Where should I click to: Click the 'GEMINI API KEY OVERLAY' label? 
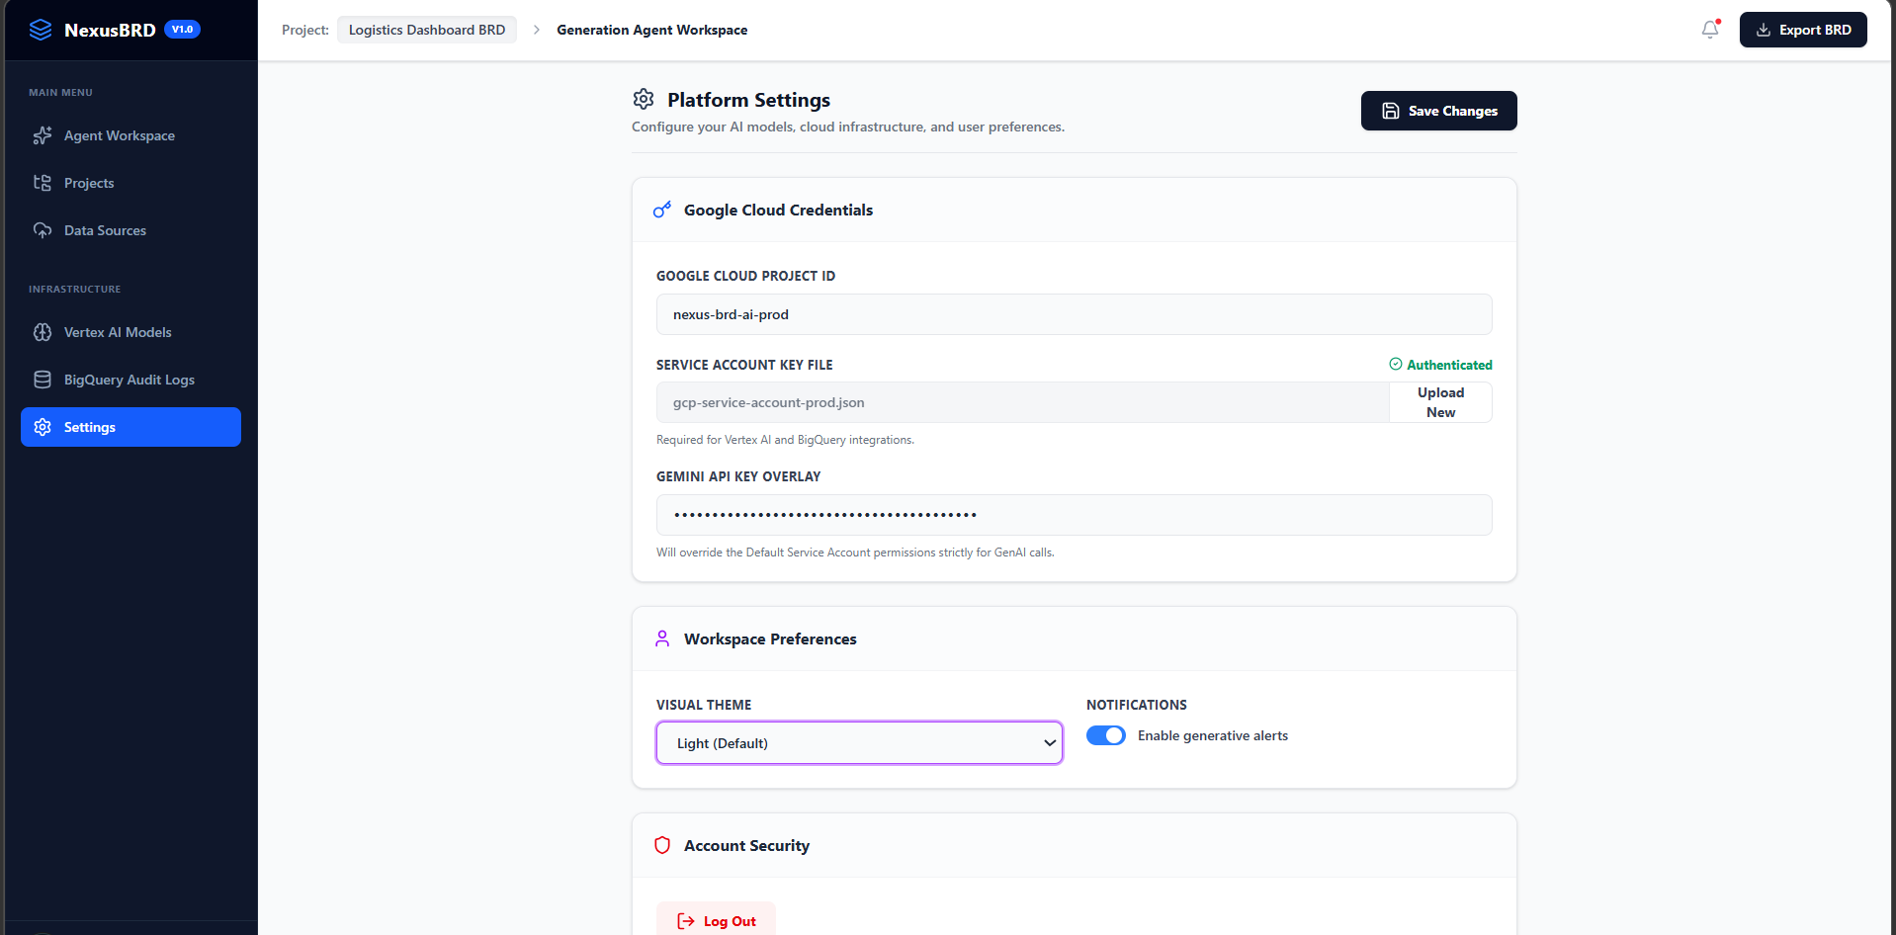tap(738, 476)
